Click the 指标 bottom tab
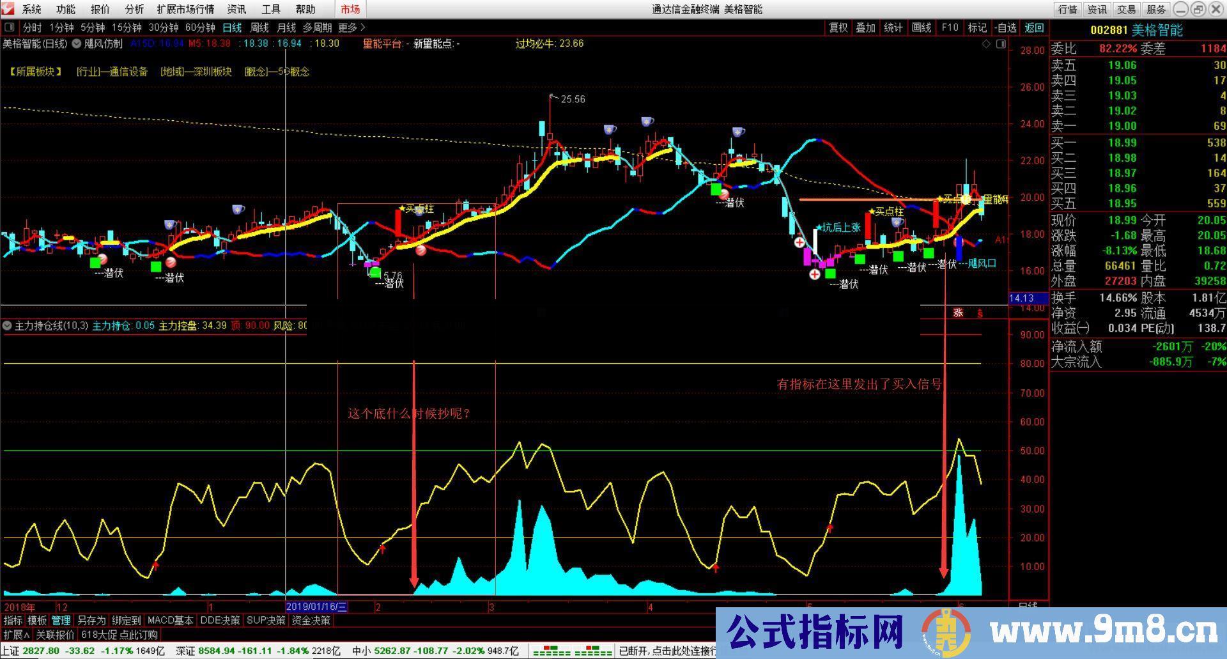 coord(13,620)
